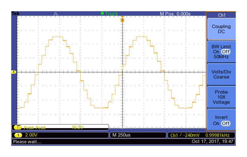Click the pulse acquisition mode icon
Screen dimensions: 247x157
tap(56, 14)
